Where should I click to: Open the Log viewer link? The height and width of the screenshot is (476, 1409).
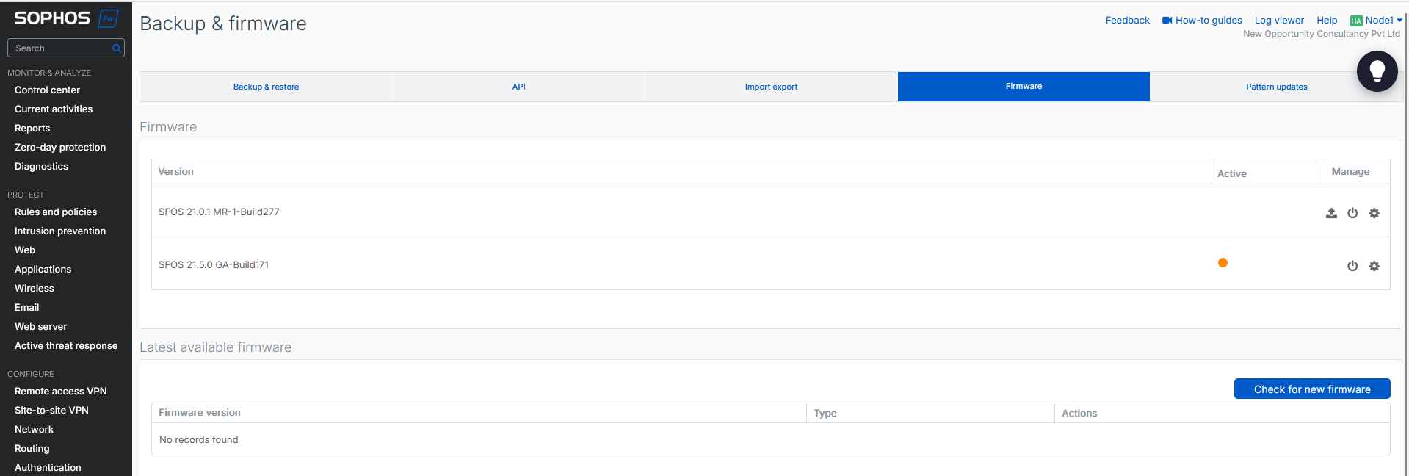click(x=1279, y=21)
